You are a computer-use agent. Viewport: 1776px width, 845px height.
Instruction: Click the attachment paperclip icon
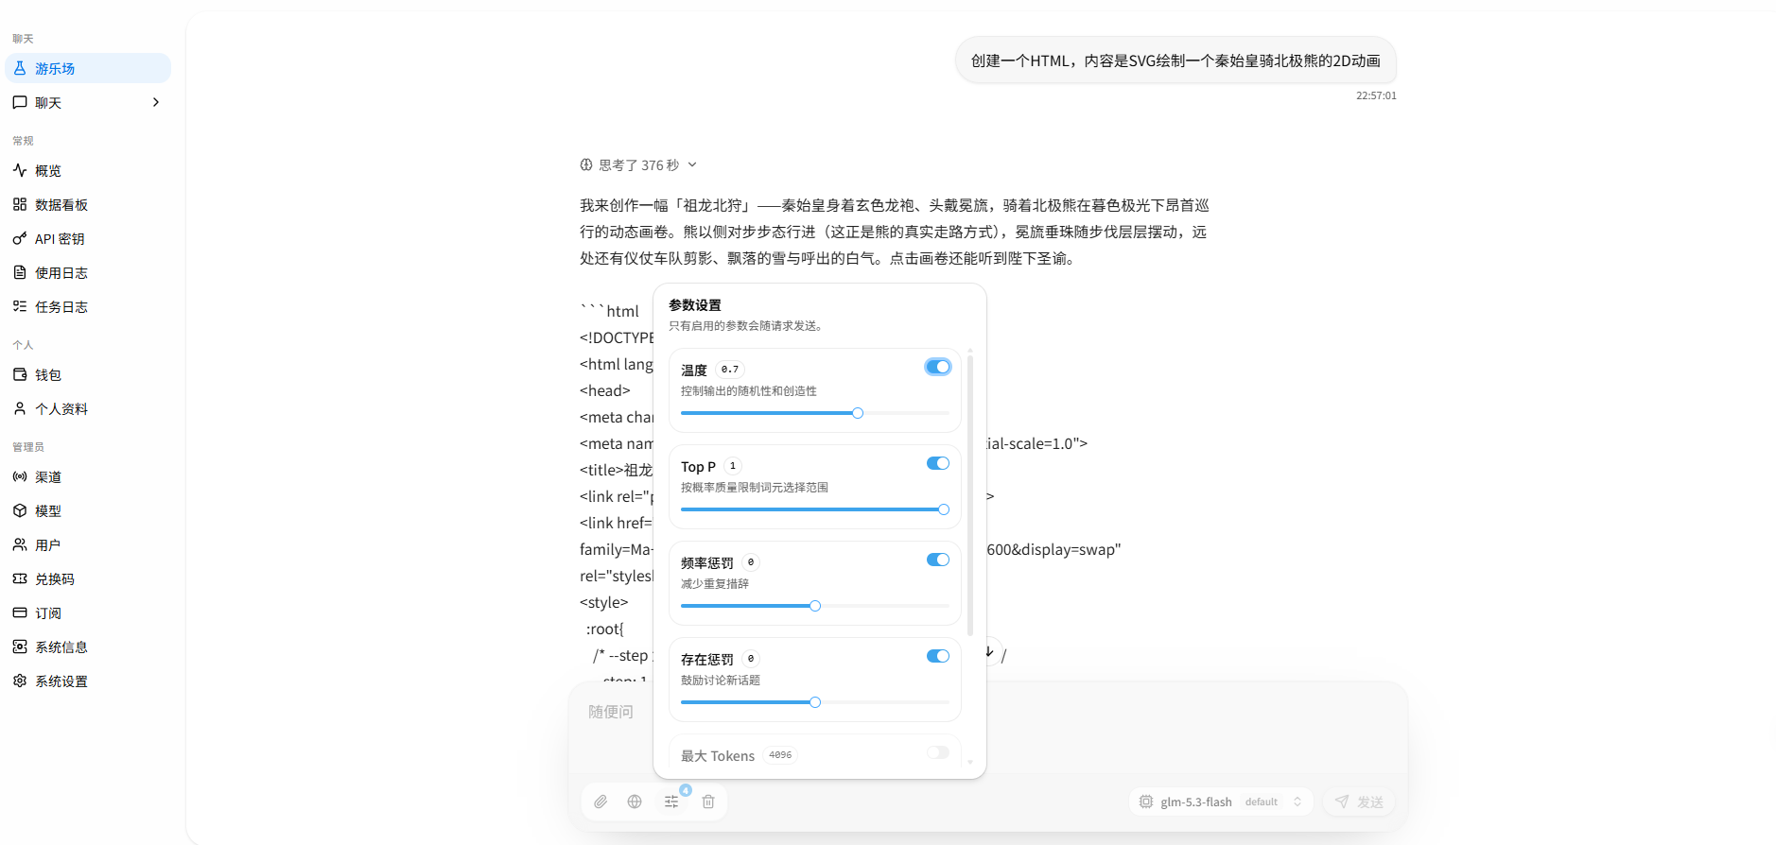601,802
